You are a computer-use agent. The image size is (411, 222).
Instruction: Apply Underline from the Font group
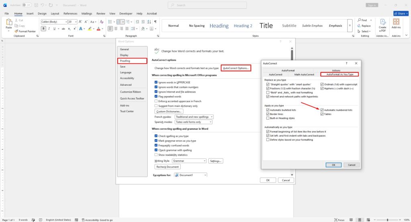(54, 28)
